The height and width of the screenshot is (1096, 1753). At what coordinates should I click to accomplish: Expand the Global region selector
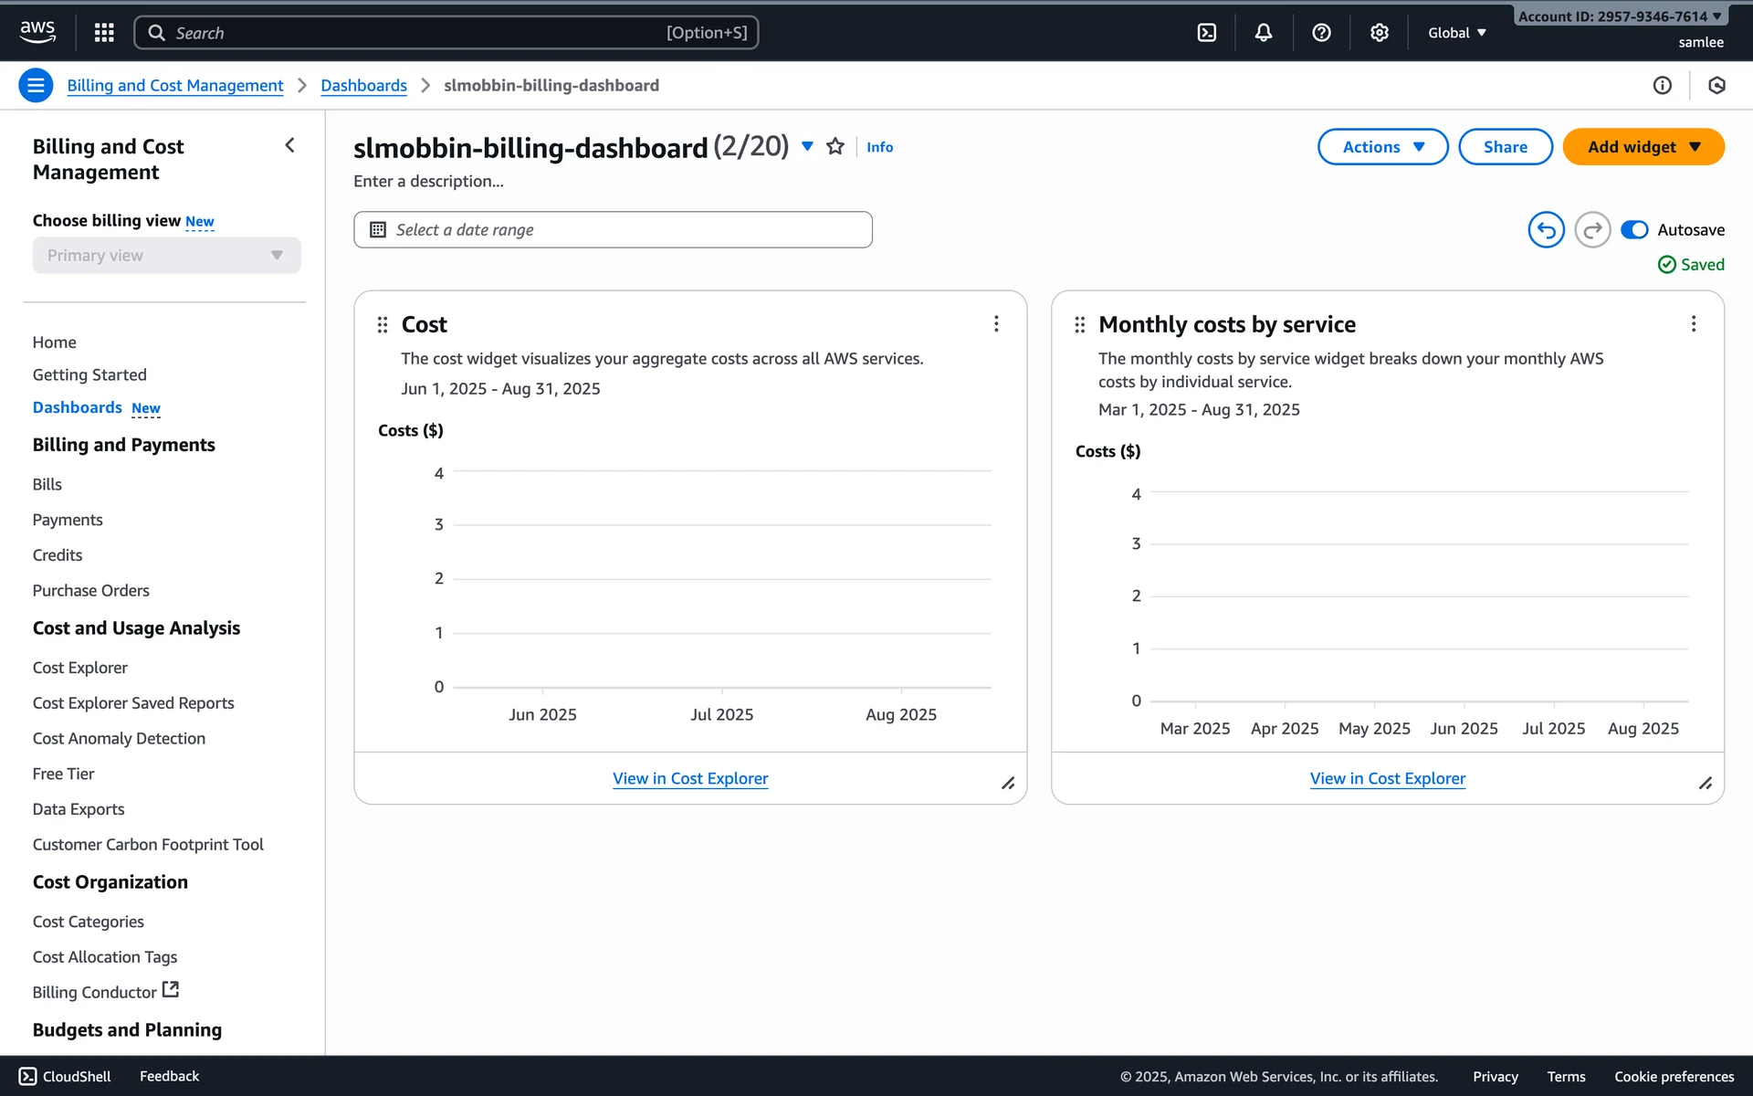1456,33
